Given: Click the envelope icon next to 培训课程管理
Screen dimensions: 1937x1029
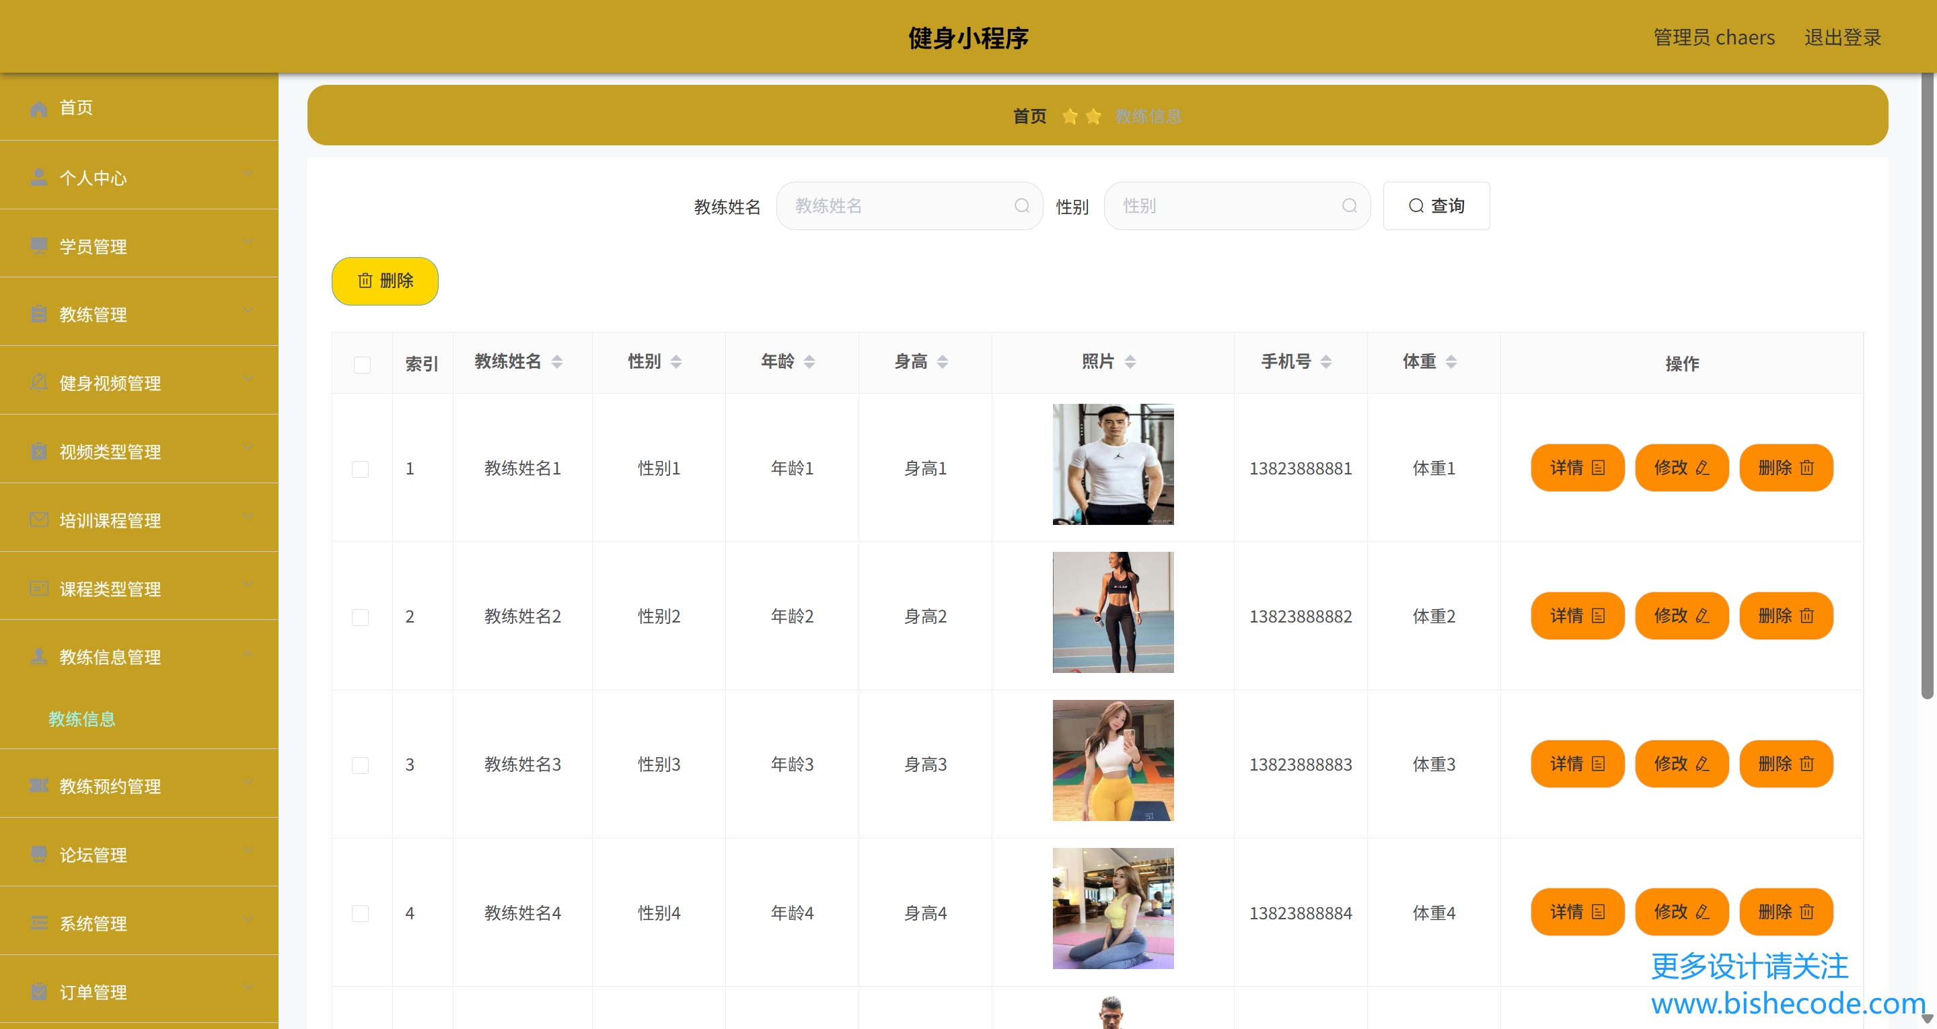Looking at the screenshot, I should [x=38, y=520].
